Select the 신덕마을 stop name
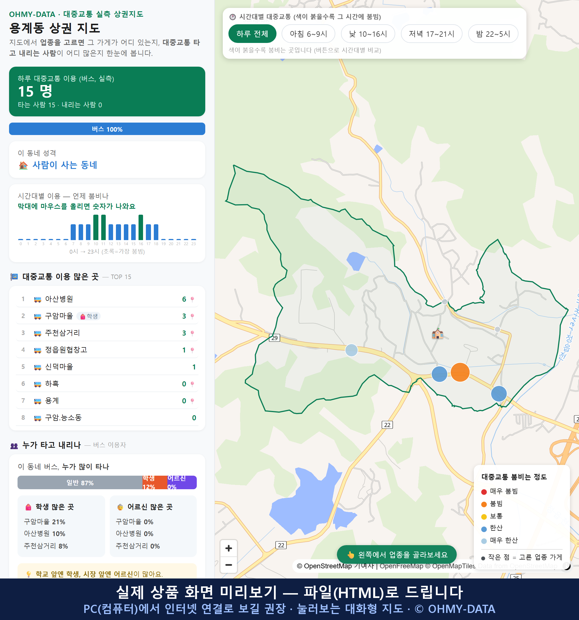579x620 pixels. (59, 367)
